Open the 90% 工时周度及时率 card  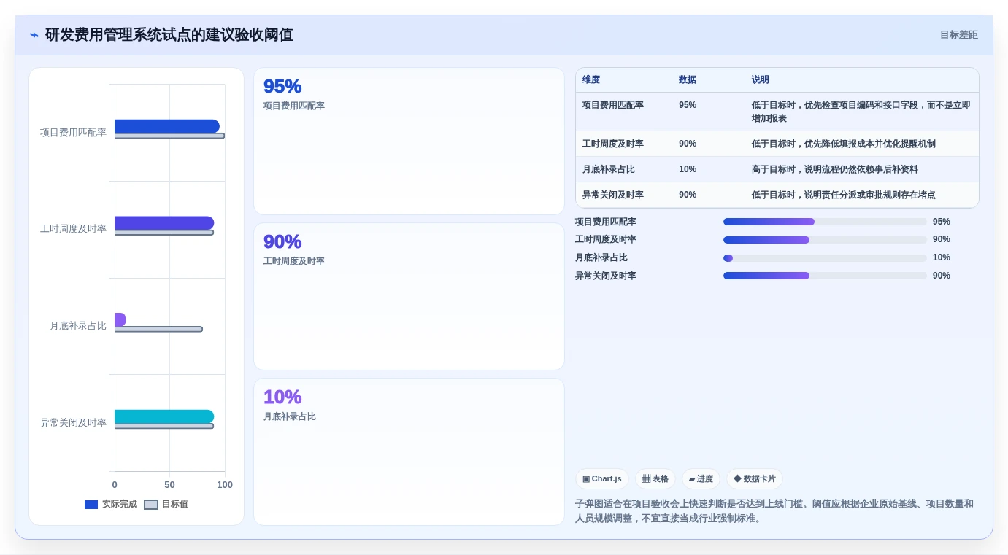click(409, 297)
